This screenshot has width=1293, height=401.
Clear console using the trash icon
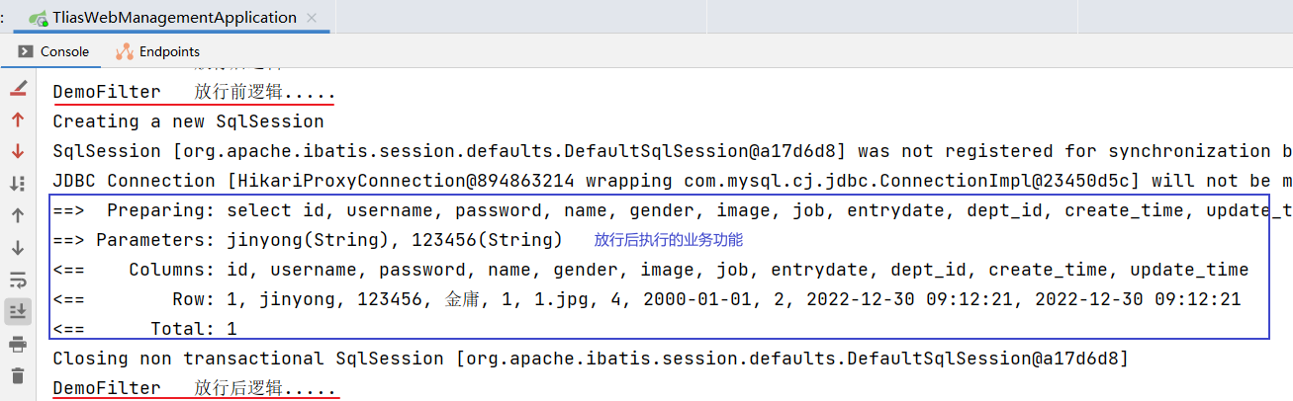click(18, 375)
